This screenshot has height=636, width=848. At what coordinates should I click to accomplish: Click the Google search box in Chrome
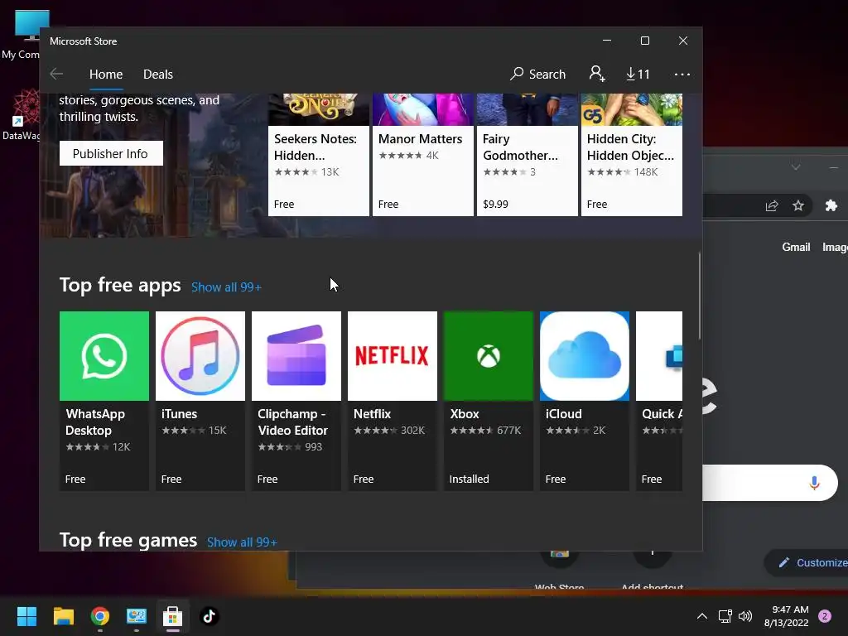click(770, 483)
